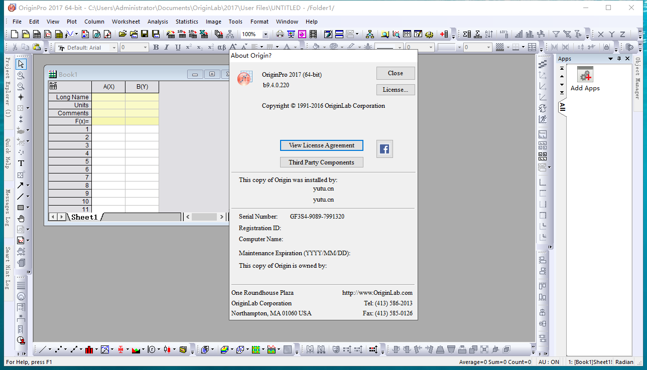Open the Facebook icon in About dialog

click(x=384, y=149)
